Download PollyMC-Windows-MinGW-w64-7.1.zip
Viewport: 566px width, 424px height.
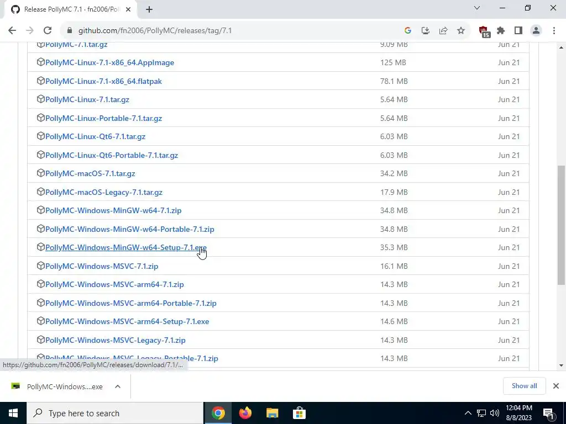113,210
